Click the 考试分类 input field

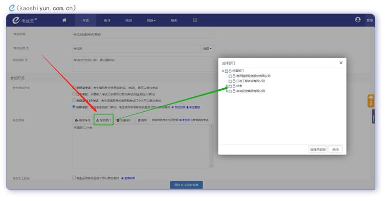tap(136, 49)
